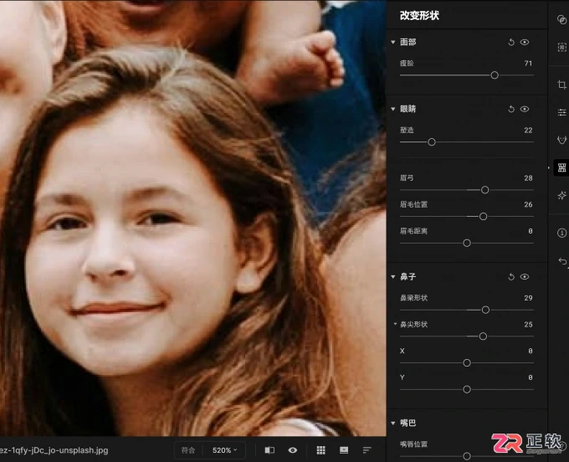Open the 520% zoom dropdown
Image resolution: width=569 pixels, height=462 pixels.
pos(224,450)
